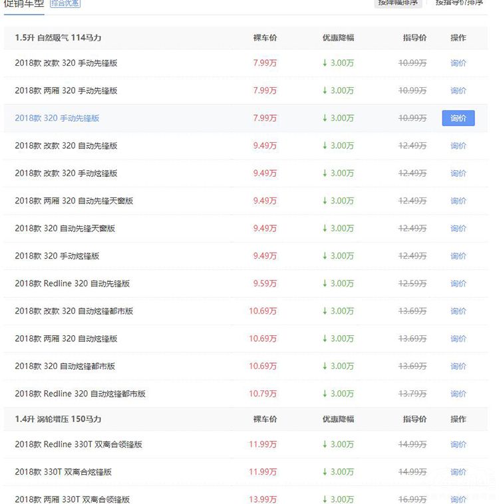Select model name 2018款 两厢 320 自动炫锋版
The image size is (499, 504).
tap(66, 339)
